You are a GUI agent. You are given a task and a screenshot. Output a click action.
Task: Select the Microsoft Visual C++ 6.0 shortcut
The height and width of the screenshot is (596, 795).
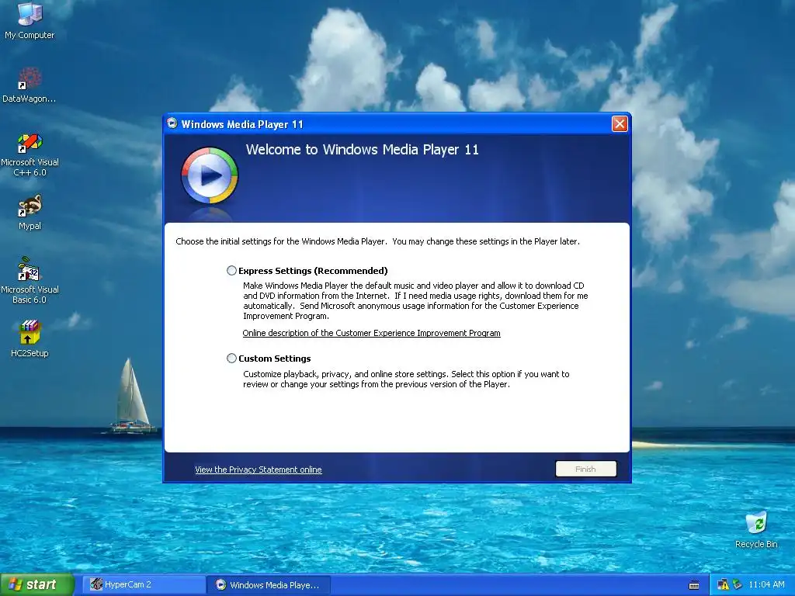coord(30,155)
